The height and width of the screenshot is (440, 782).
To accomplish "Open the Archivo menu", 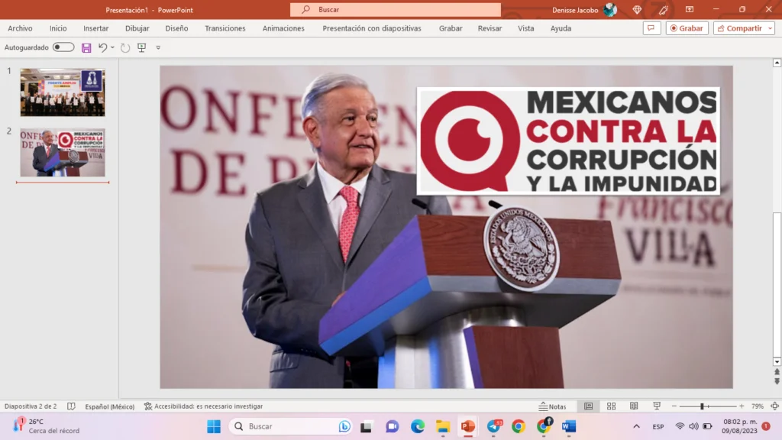I will coord(20,28).
